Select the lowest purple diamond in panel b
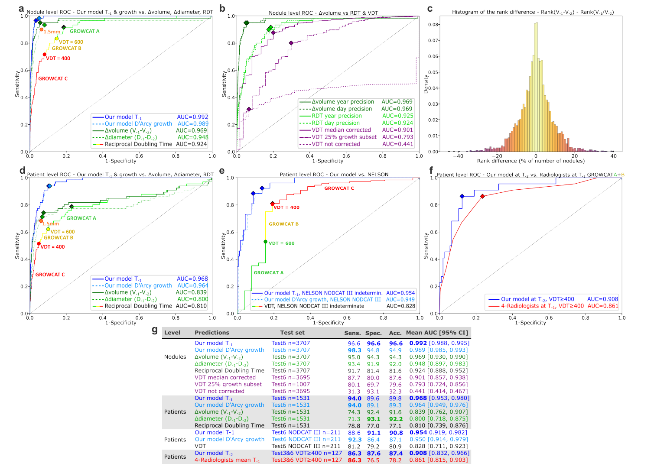This screenshot has height=473, width=654. (x=249, y=109)
